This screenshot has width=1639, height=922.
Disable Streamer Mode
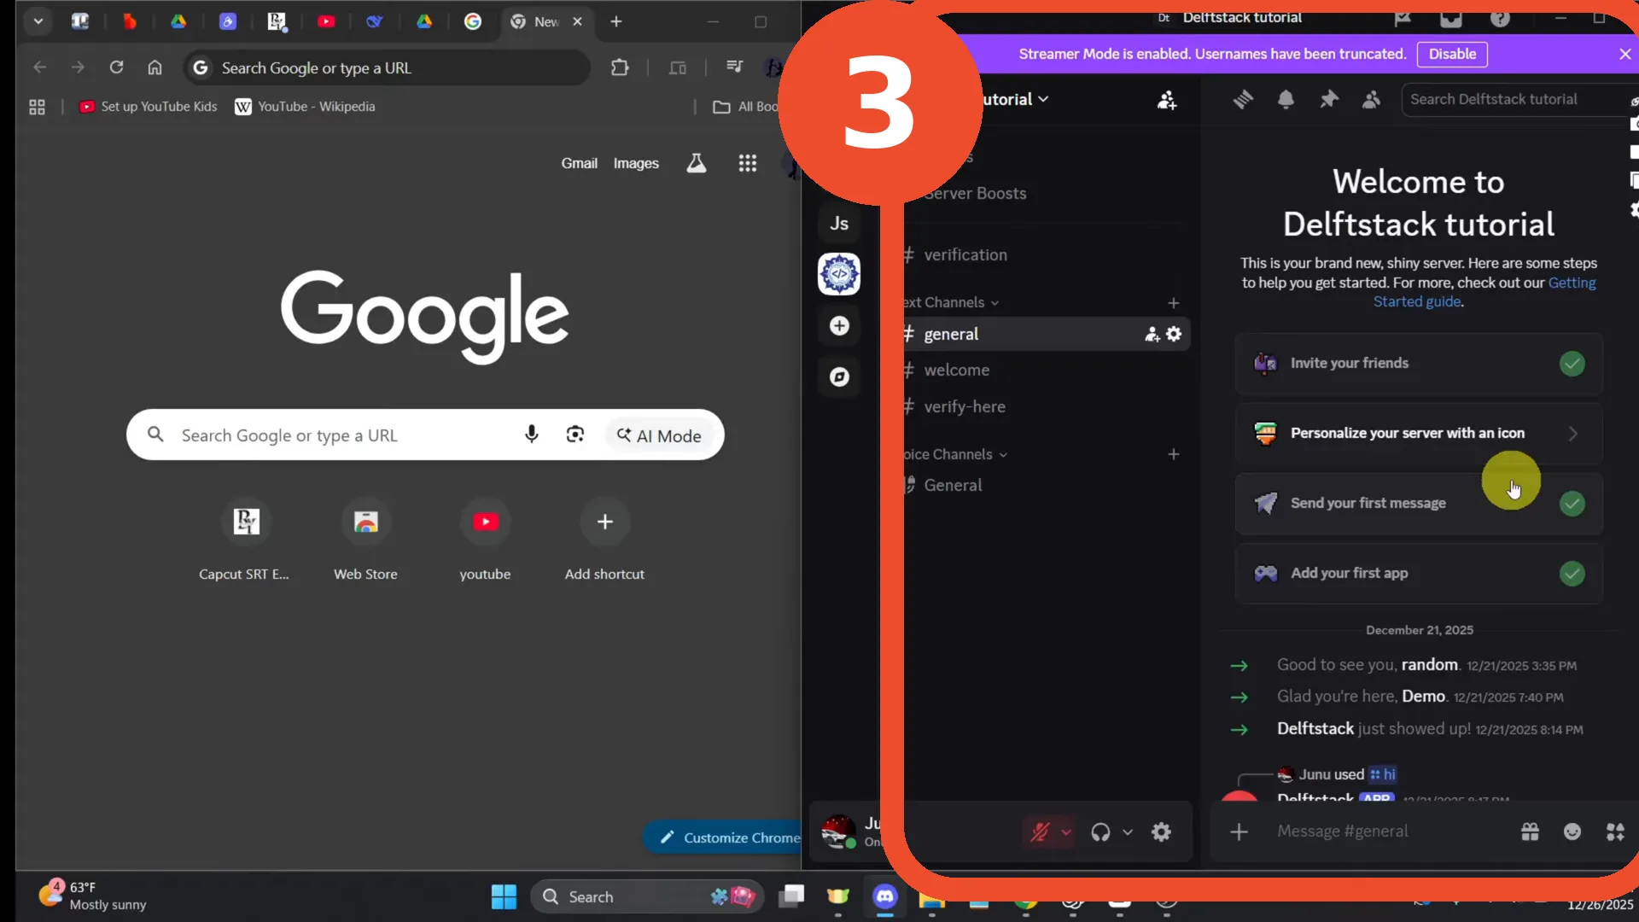click(x=1452, y=54)
